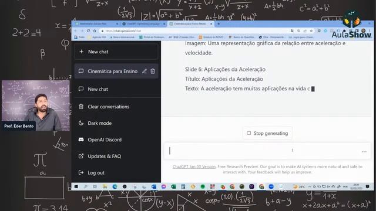
Task: Bookmark this page with the star icon
Action: pos(311,31)
